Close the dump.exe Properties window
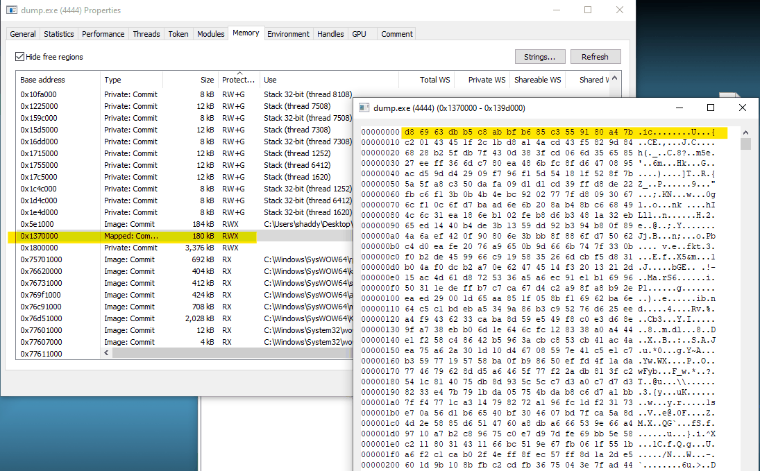The image size is (760, 471). [x=619, y=10]
